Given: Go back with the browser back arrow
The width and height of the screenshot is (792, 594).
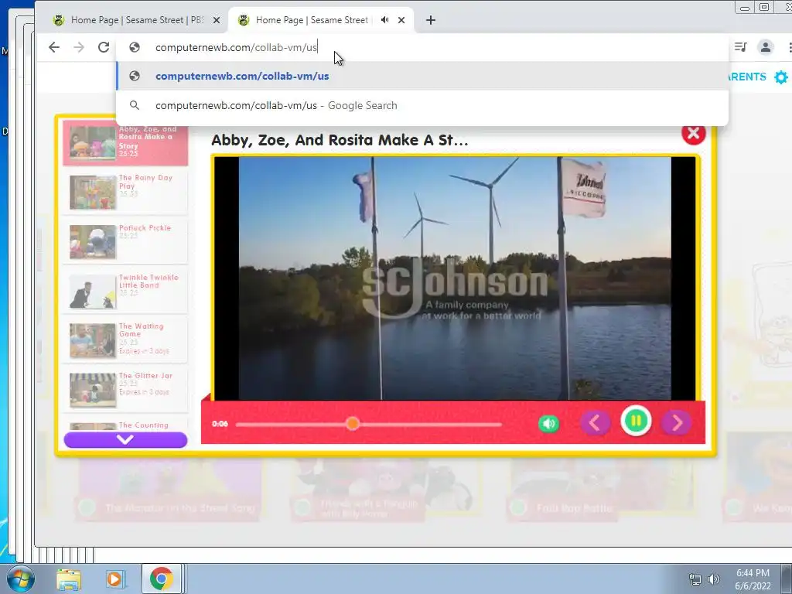Looking at the screenshot, I should pos(54,47).
